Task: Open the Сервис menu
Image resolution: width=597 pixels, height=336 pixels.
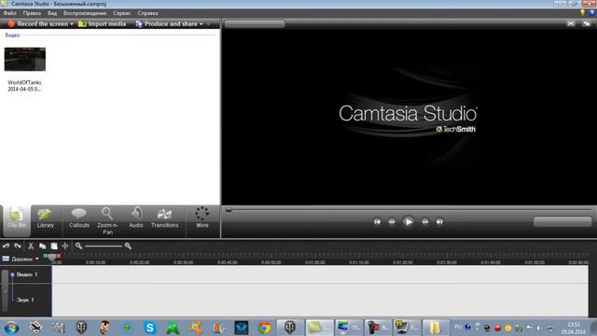Action: [121, 13]
